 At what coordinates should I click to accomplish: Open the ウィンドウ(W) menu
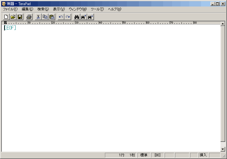78,9
